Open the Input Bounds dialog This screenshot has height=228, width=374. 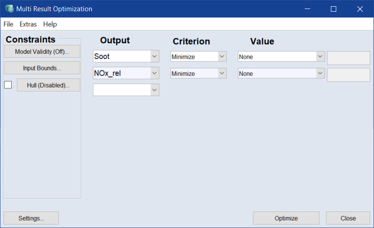tap(42, 68)
